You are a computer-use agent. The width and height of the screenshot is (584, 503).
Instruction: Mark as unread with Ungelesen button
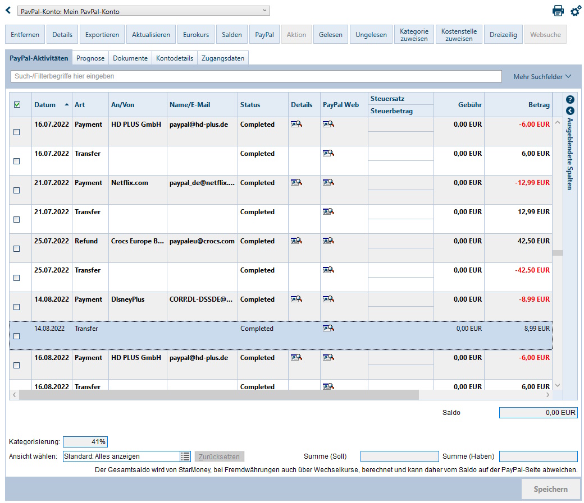pyautogui.click(x=371, y=34)
